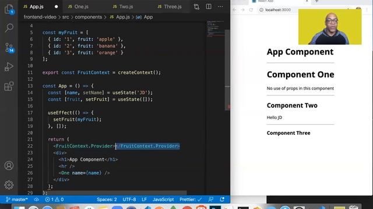Click the webcam video overlay
This screenshot has width=373, height=209.
point(330,27)
